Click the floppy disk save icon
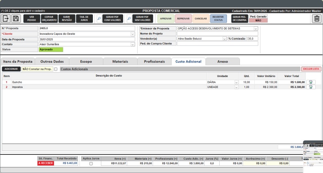The width and height of the screenshot is (323, 173). [x=16, y=19]
